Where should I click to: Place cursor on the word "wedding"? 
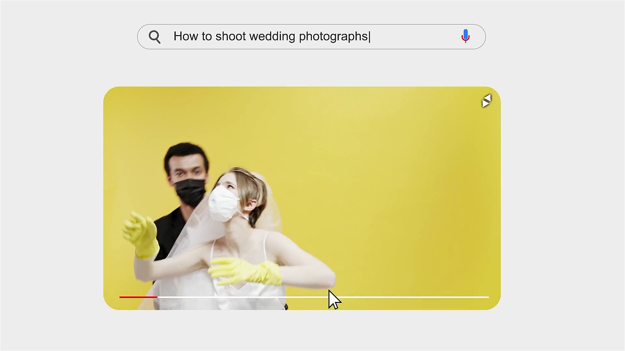click(272, 36)
